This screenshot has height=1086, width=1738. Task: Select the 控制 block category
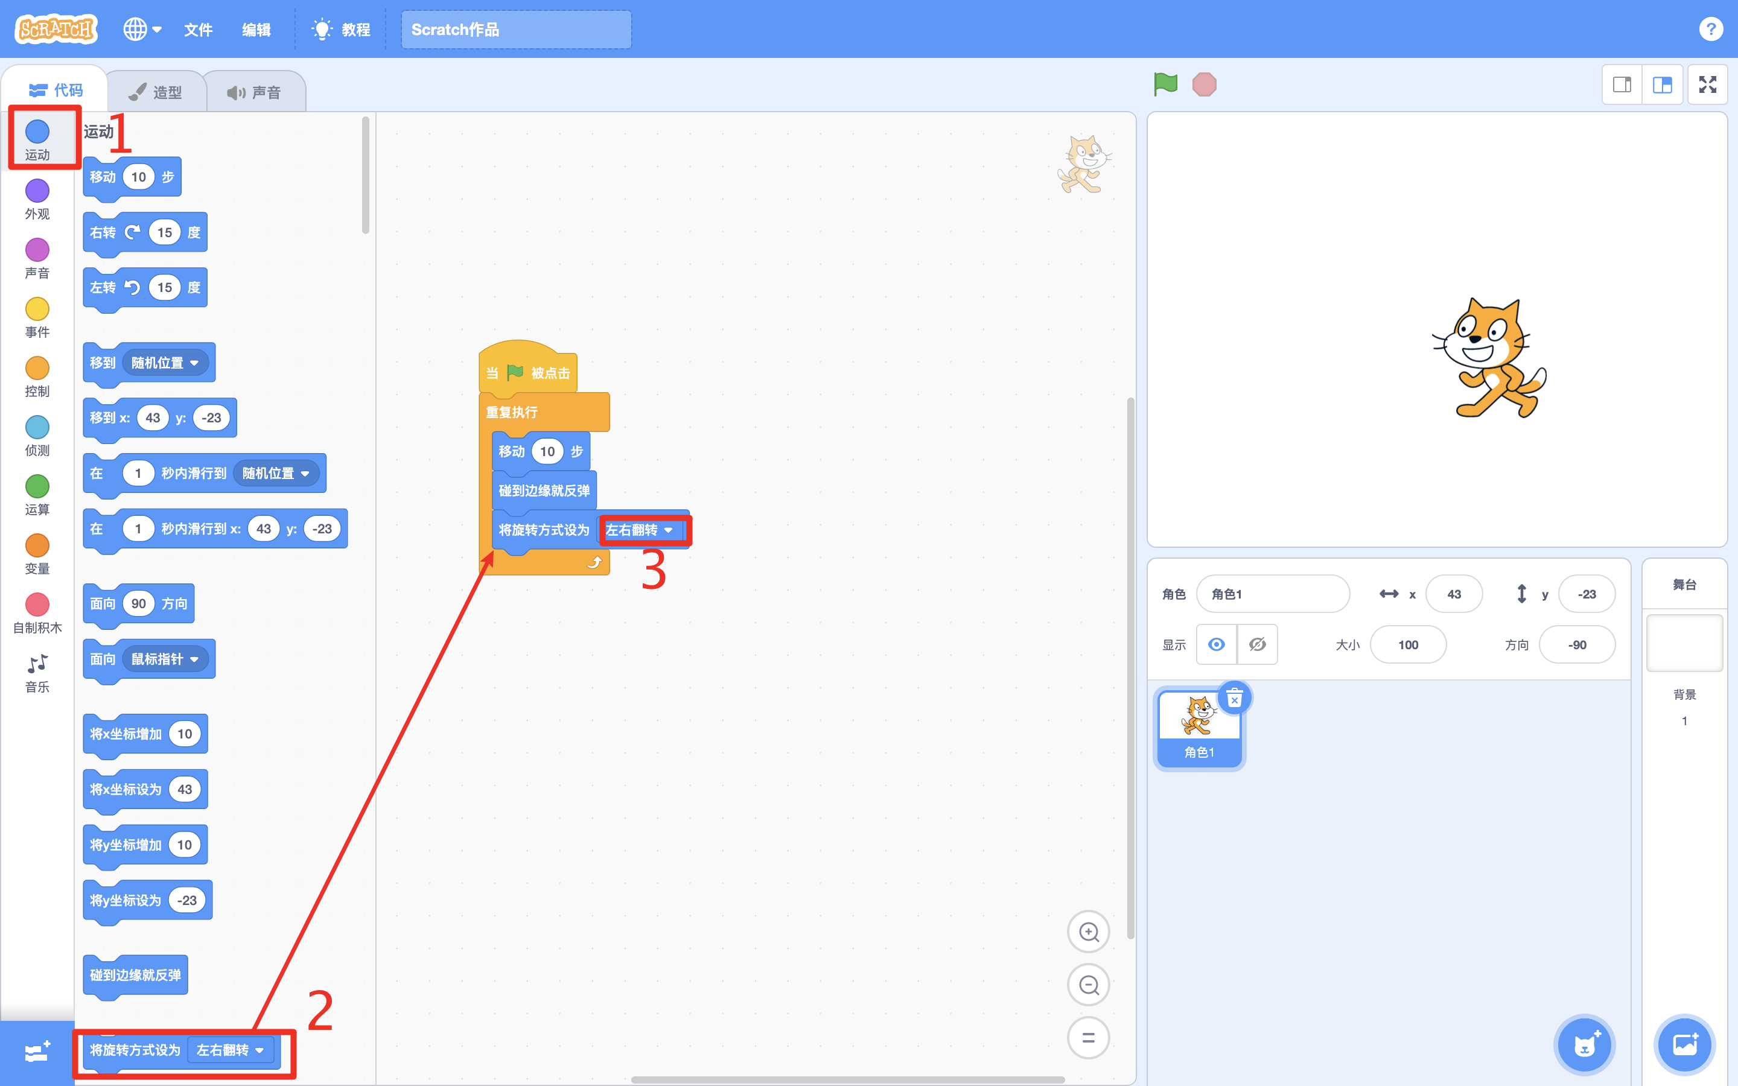click(37, 376)
